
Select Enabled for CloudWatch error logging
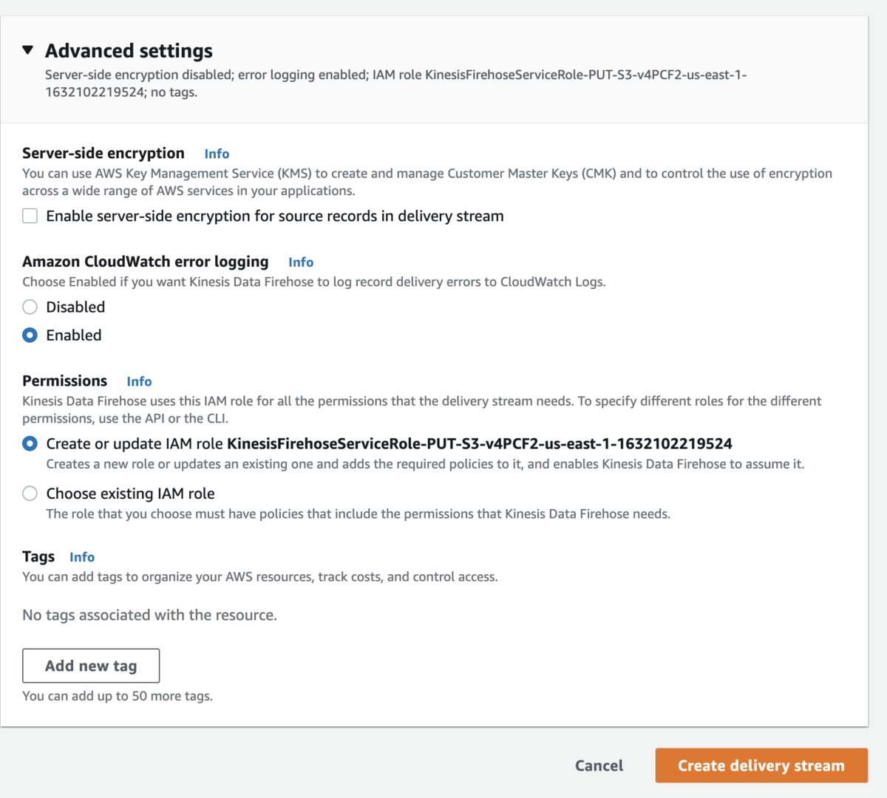pyautogui.click(x=30, y=335)
